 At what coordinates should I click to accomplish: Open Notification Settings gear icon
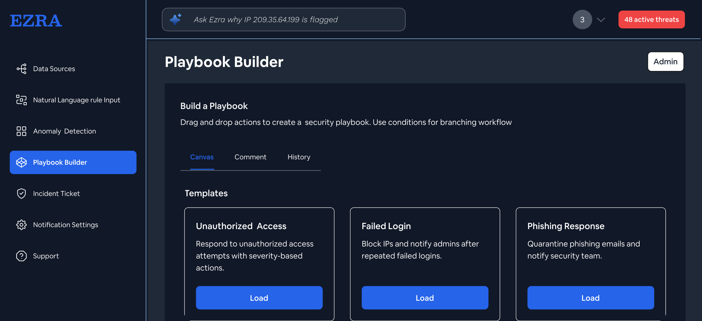pyautogui.click(x=21, y=225)
